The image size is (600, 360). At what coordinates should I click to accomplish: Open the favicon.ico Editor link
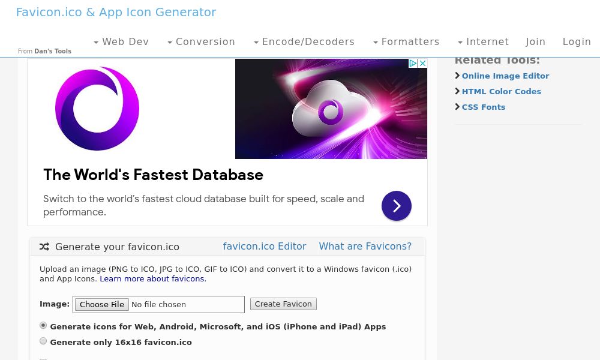coord(265,246)
